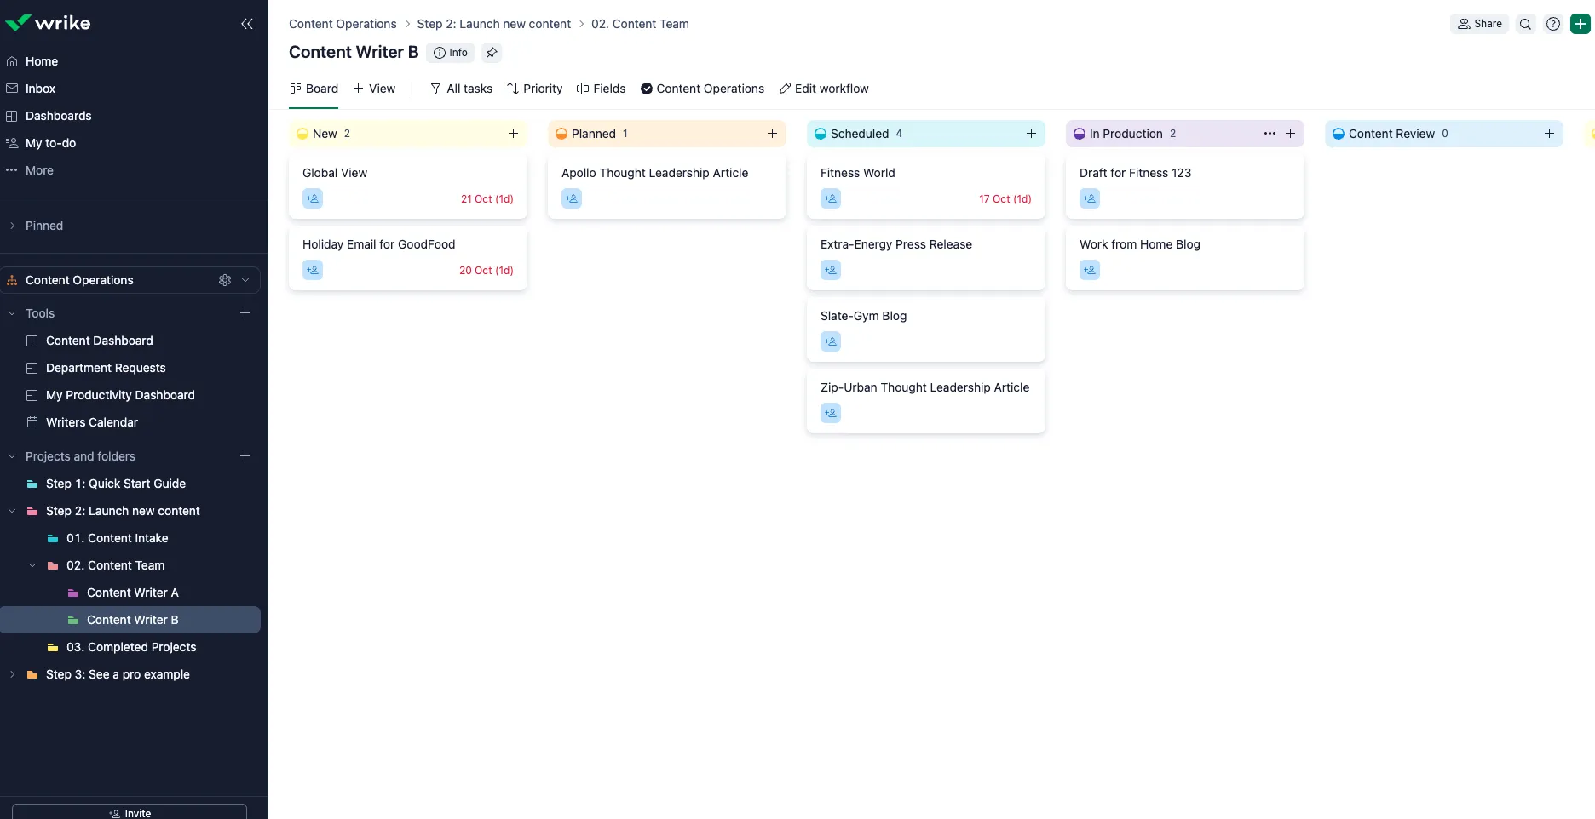Open In Production column options menu
Screen dimensions: 1595x819
tap(1270, 134)
